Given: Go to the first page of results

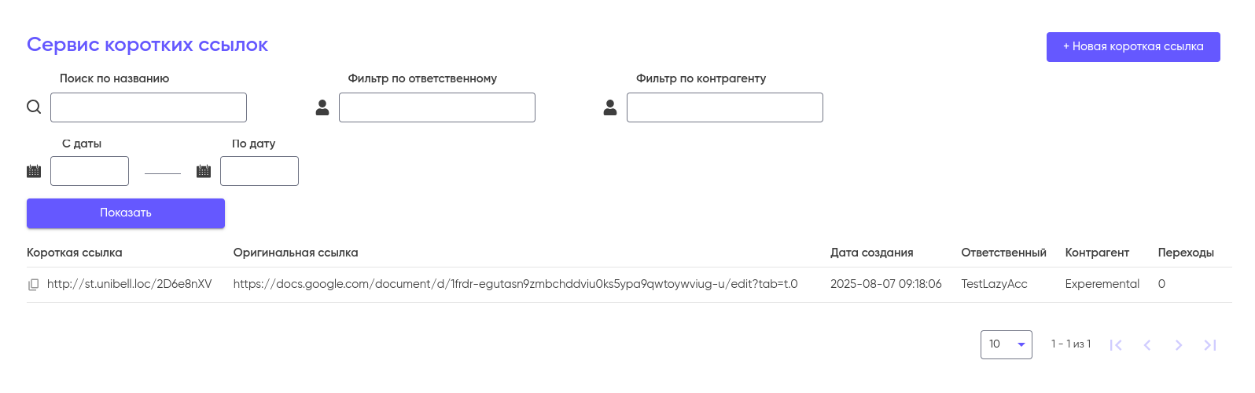Looking at the screenshot, I should (1116, 345).
